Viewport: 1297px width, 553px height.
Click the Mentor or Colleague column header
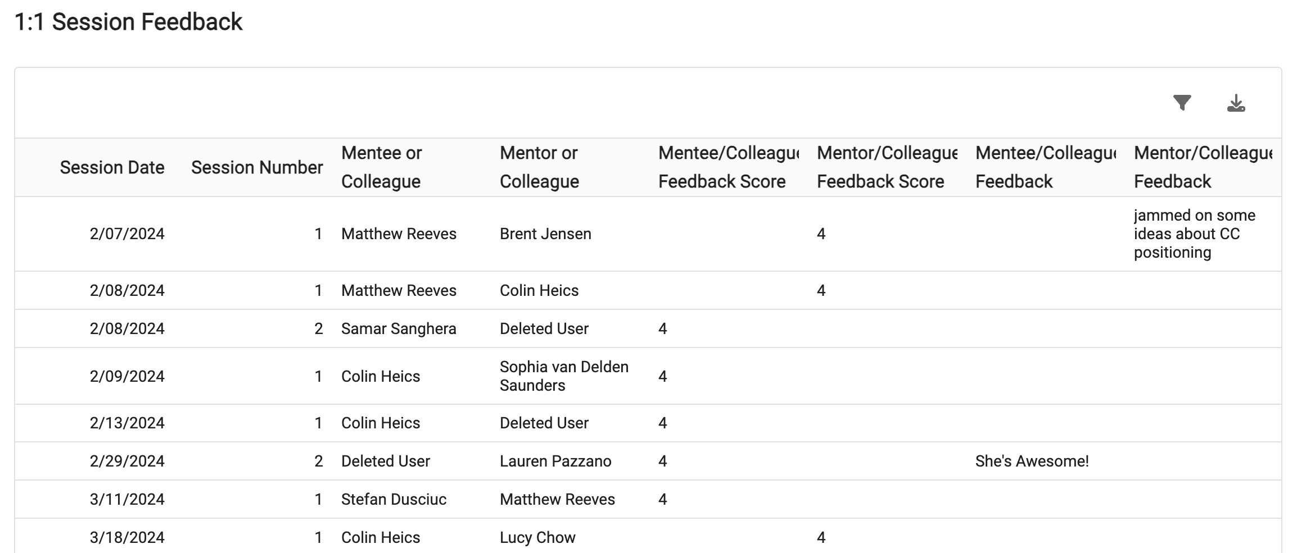(539, 167)
